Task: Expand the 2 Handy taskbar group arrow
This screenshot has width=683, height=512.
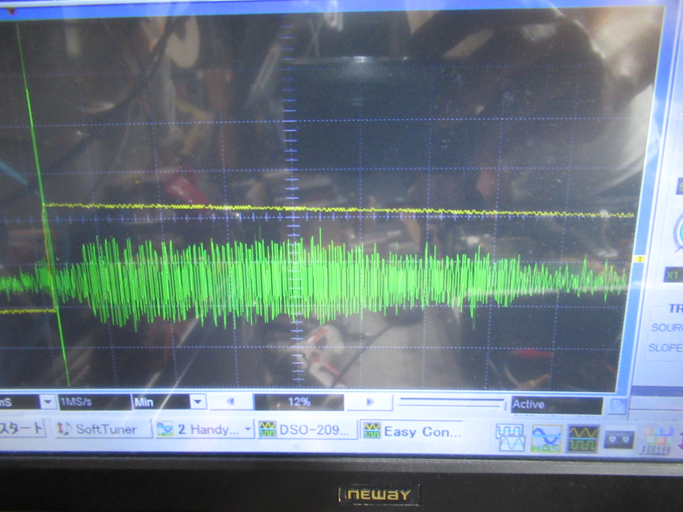Action: (247, 430)
